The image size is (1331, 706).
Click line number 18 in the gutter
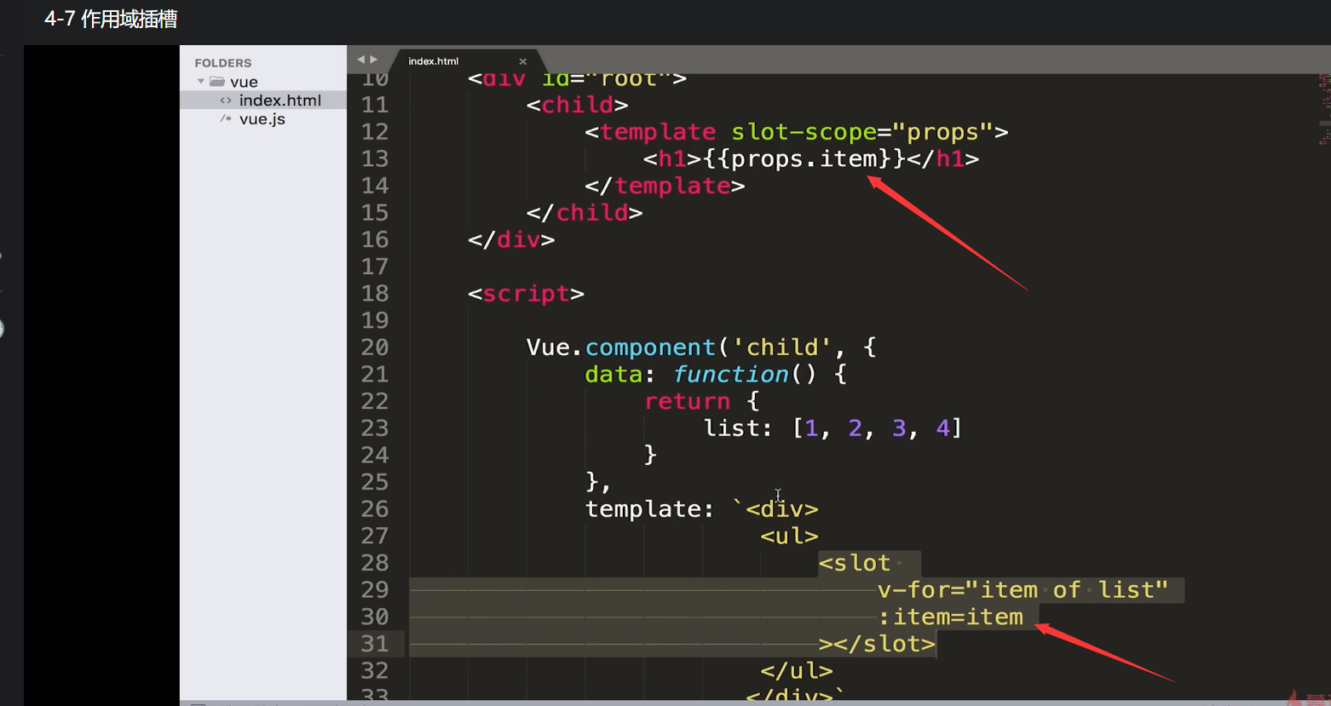pyautogui.click(x=375, y=293)
